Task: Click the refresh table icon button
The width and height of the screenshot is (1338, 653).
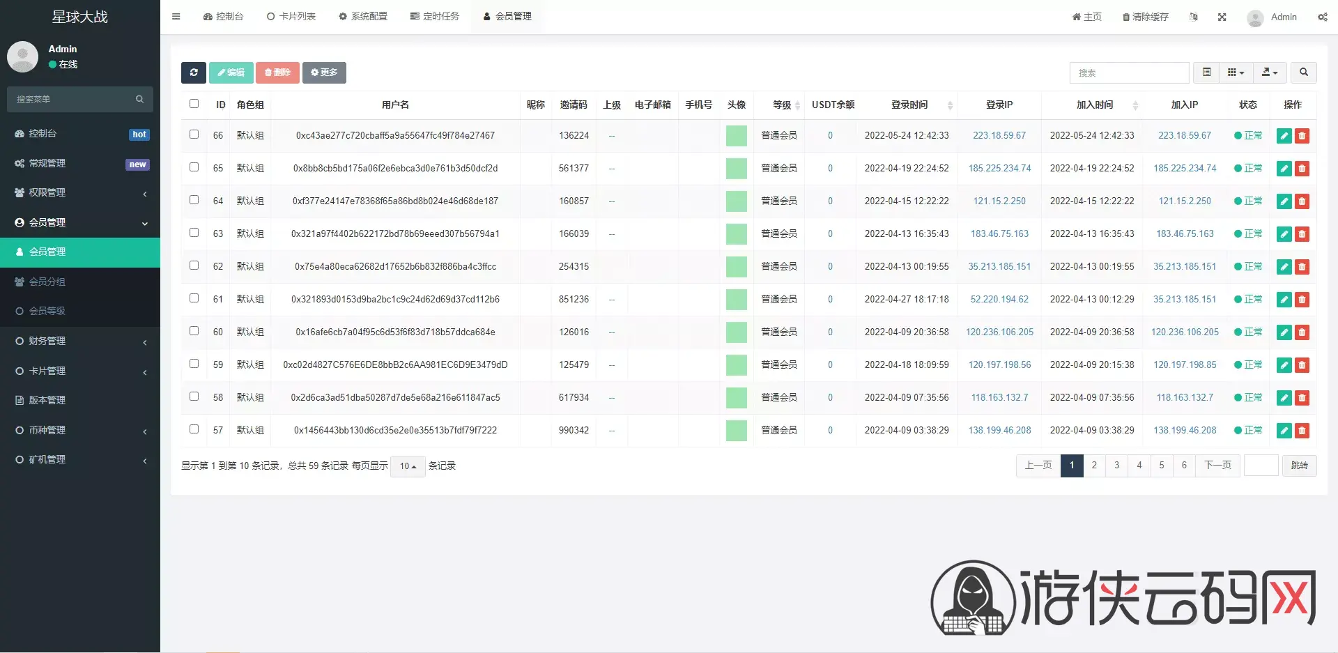Action: tap(194, 72)
